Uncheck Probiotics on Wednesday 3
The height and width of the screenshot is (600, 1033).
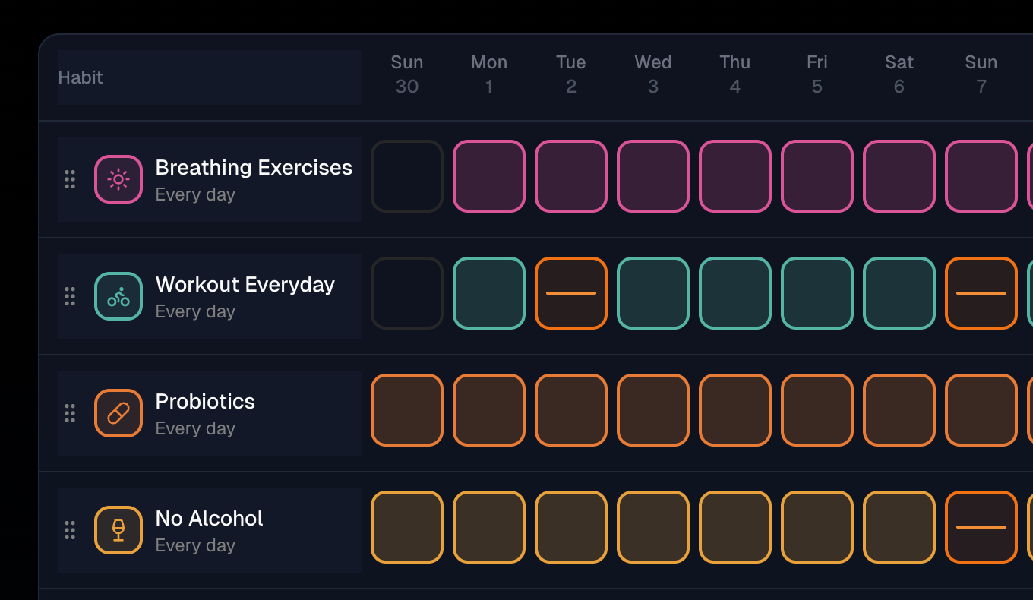coord(653,410)
